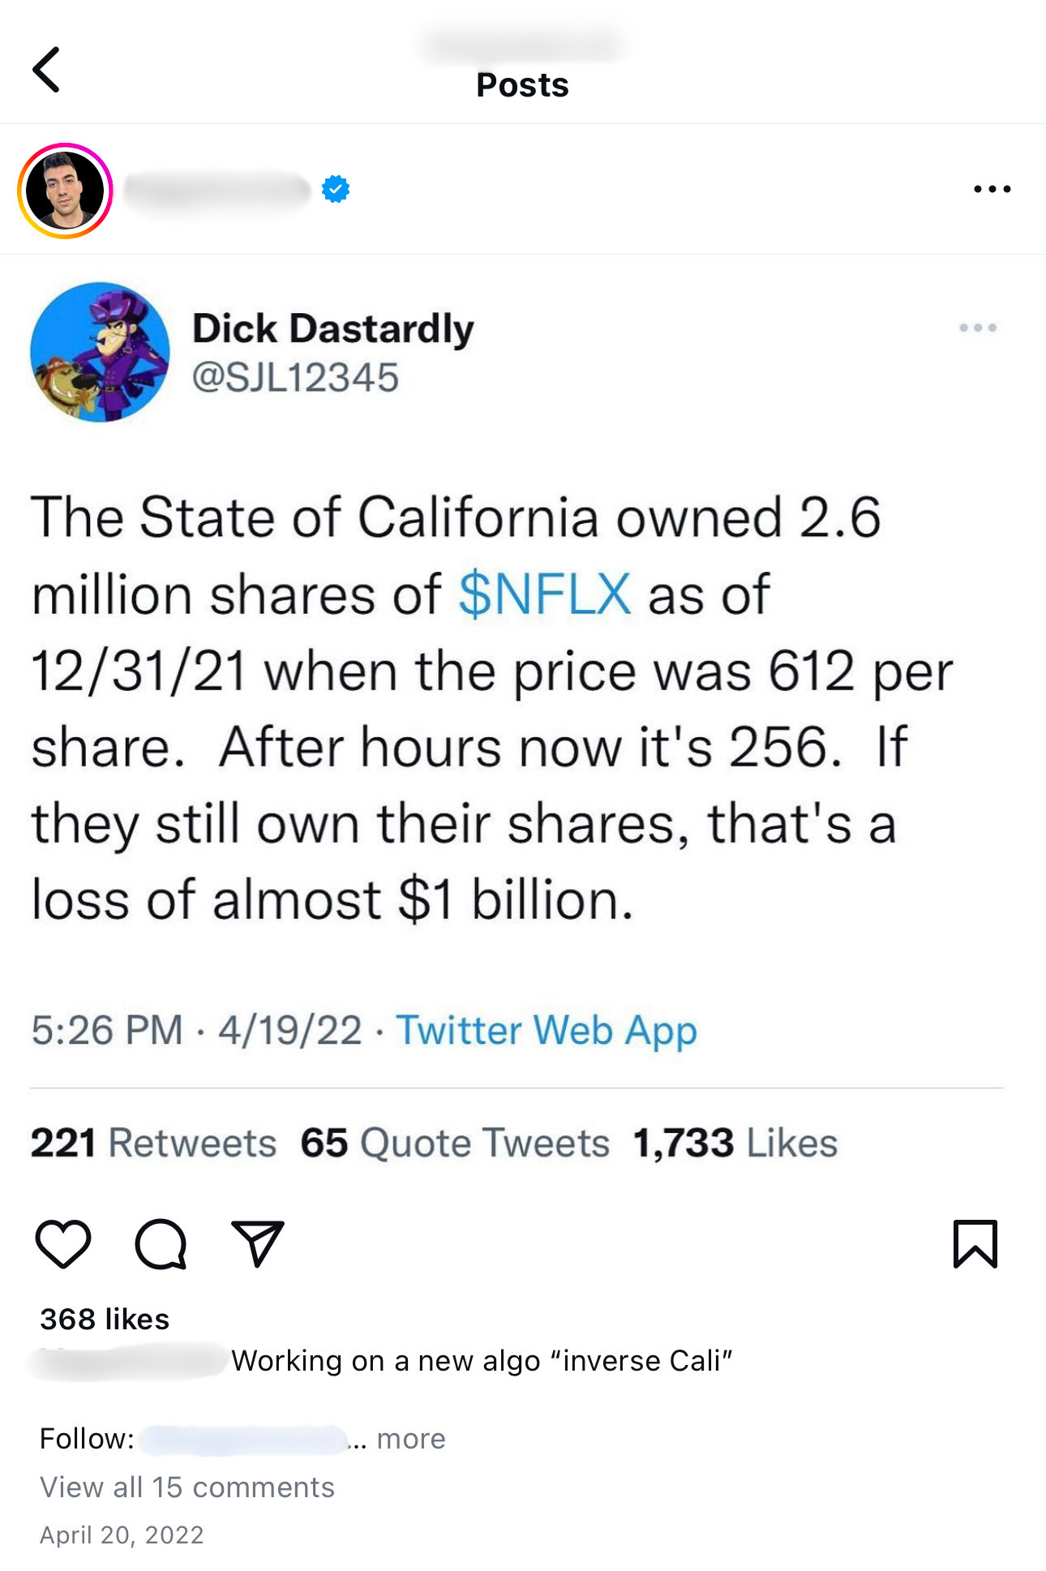This screenshot has height=1571, width=1046.
Task: Open the poster's story profile picture
Action: tap(65, 191)
